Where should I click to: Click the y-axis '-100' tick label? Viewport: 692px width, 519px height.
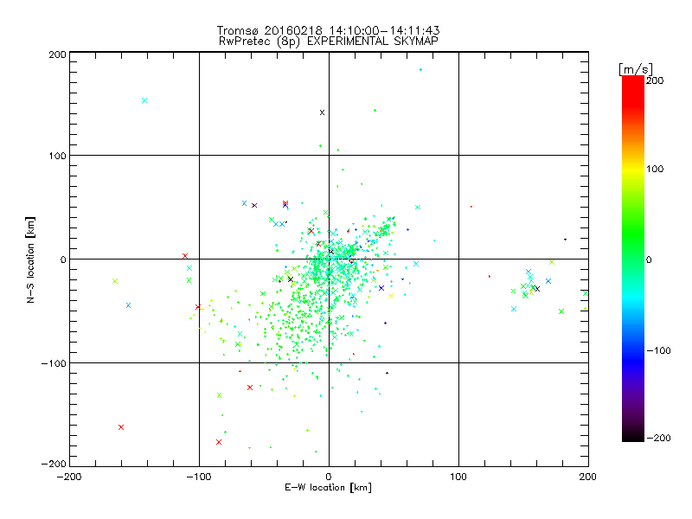click(x=54, y=363)
